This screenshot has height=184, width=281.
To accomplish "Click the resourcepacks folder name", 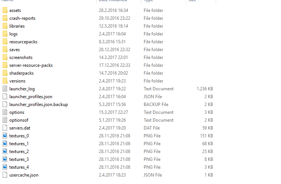I will (23, 42).
